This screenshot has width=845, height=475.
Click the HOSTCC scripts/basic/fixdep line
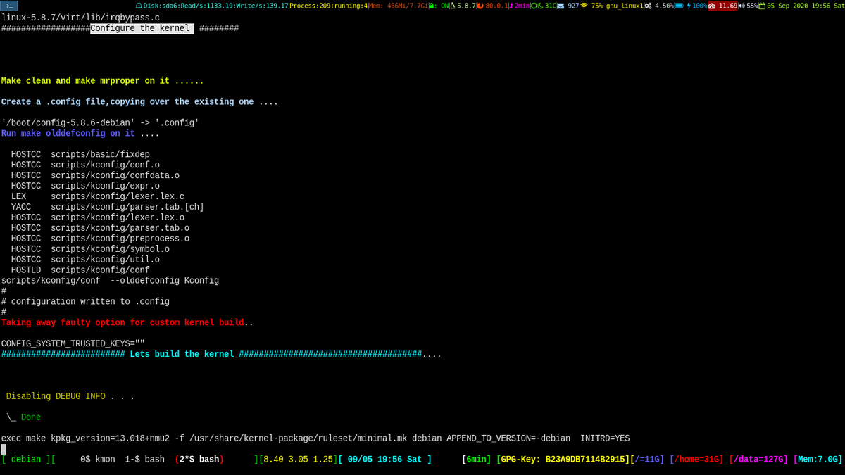(80, 154)
